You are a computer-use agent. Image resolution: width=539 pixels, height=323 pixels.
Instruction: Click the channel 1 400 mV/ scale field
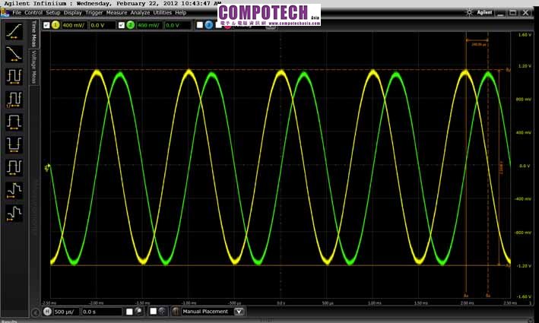(74, 25)
